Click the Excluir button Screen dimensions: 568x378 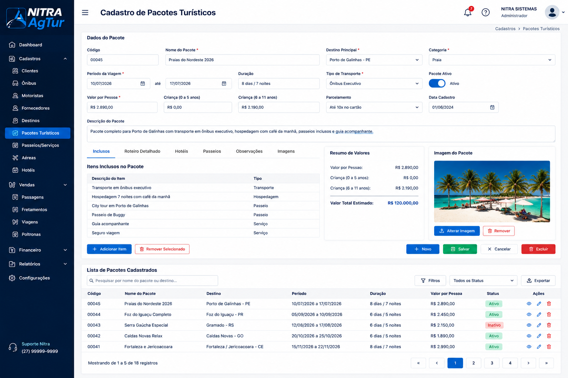(538, 249)
